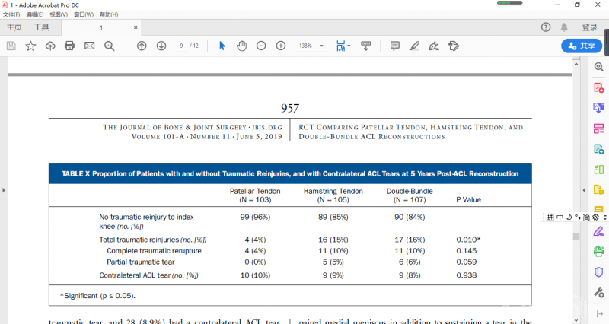Click the print file icon

(x=69, y=46)
